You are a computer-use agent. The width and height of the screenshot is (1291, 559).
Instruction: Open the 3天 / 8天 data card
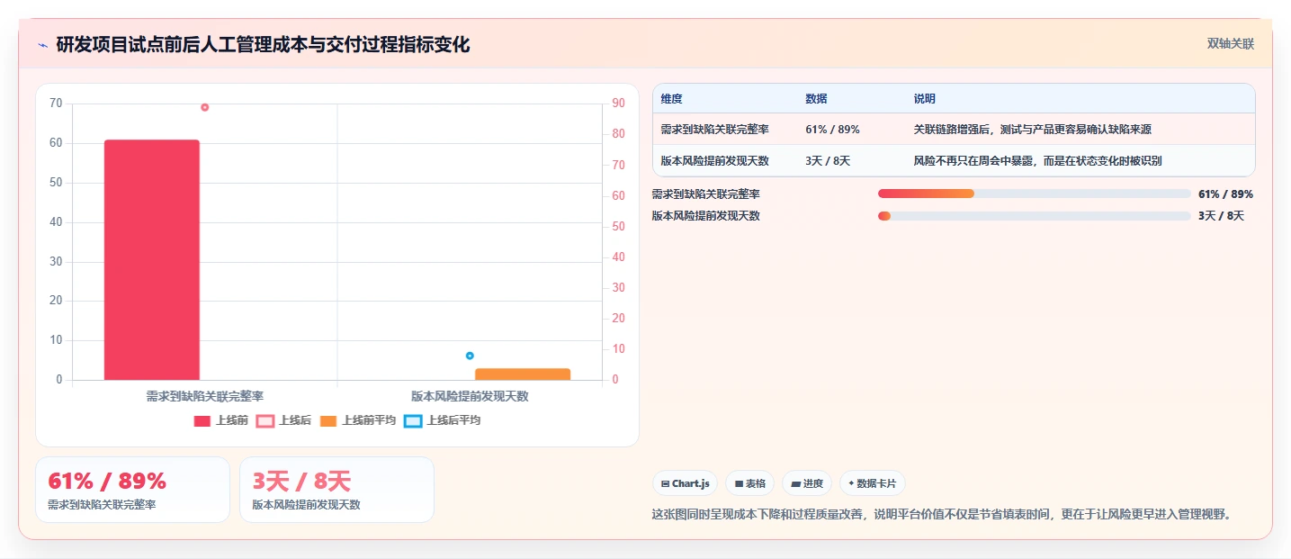coord(336,490)
